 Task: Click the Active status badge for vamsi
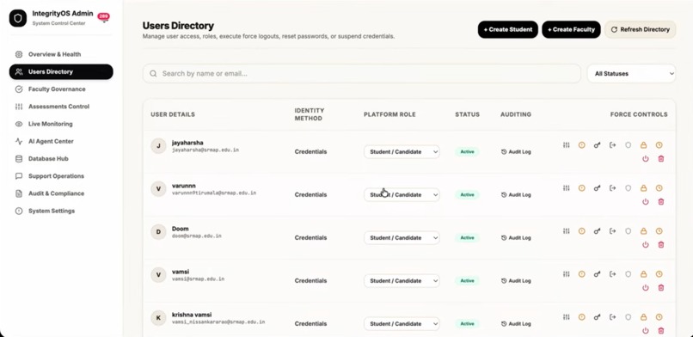[x=467, y=280]
